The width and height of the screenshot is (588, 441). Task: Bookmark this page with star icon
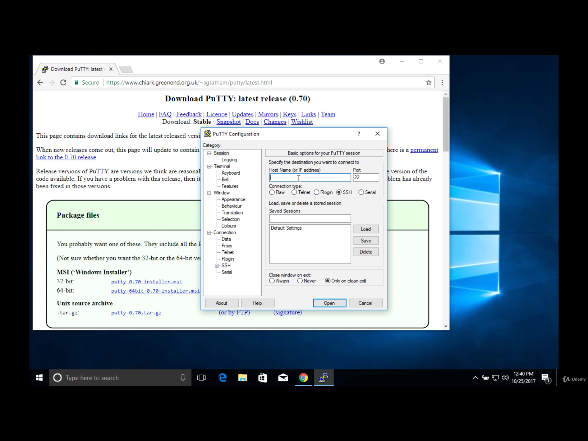pyautogui.click(x=429, y=83)
